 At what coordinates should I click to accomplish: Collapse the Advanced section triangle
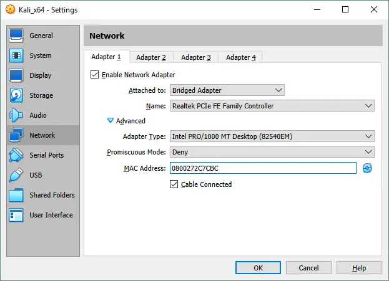coord(110,121)
